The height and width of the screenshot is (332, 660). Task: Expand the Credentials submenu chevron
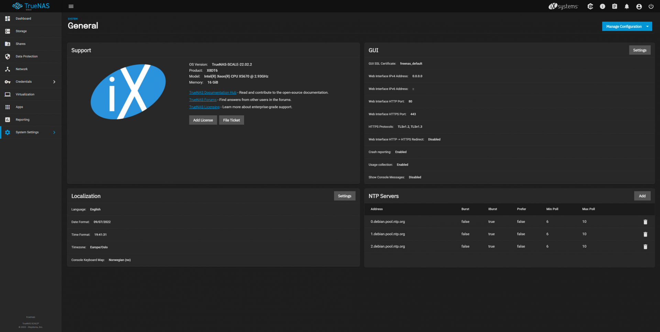click(x=54, y=82)
